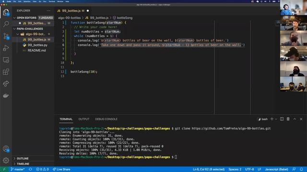The height and width of the screenshot is (172, 307).
Task: Open the Accounts menu icon
Action: [6, 149]
